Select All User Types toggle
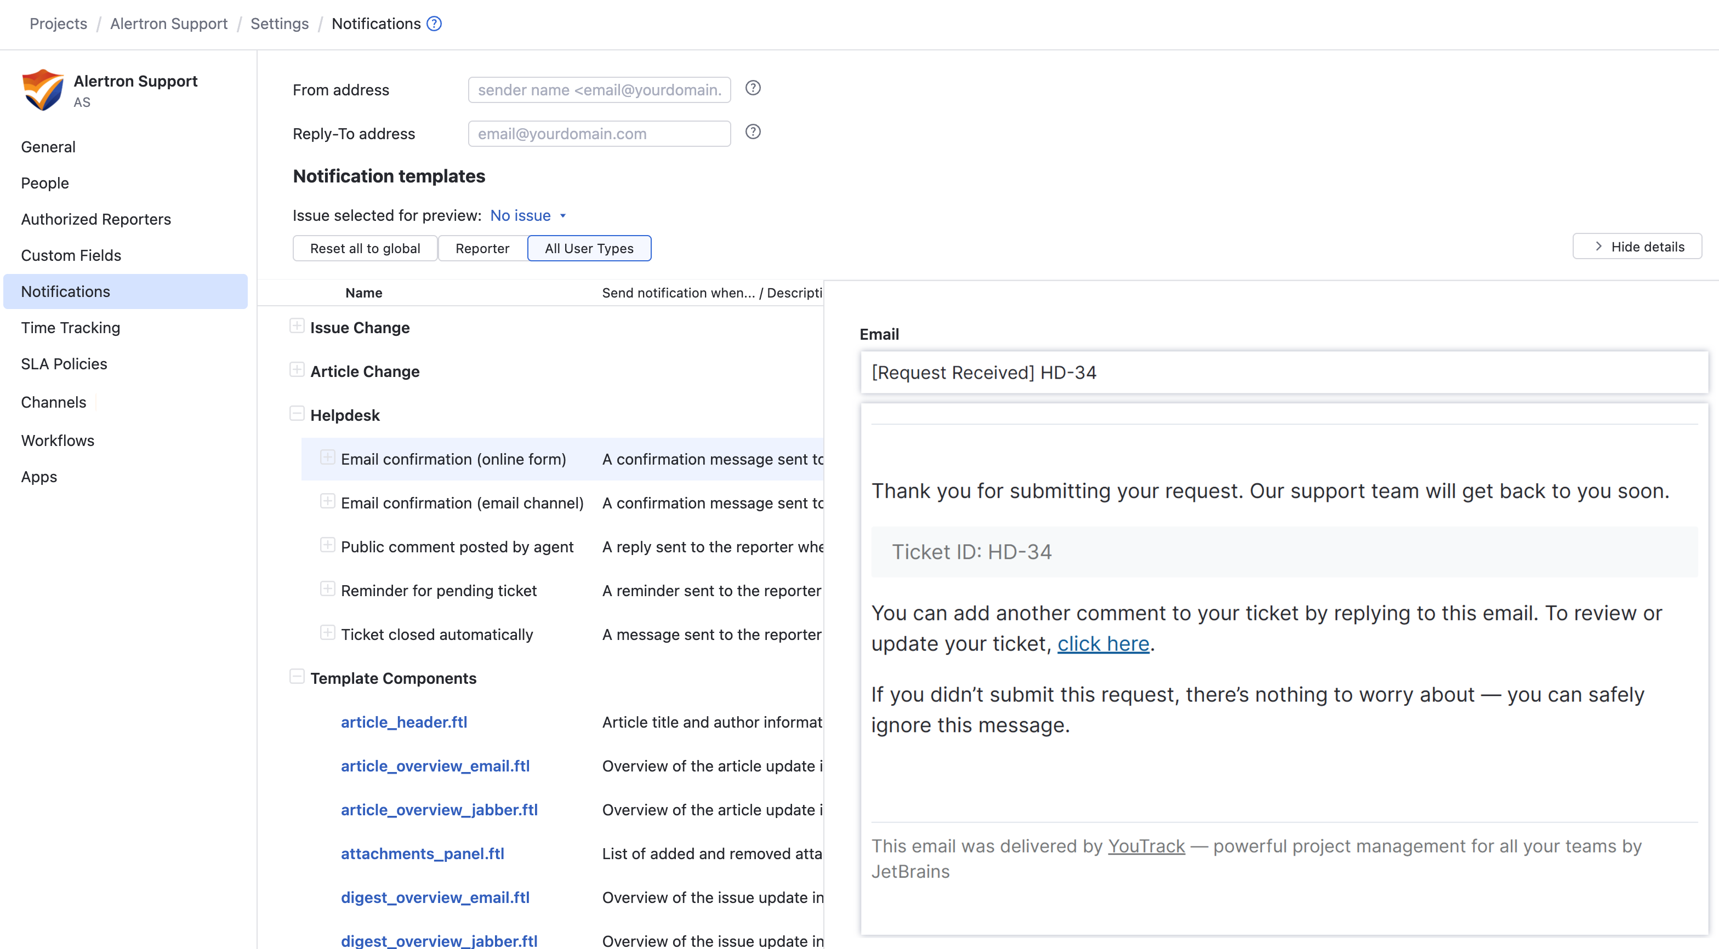 click(589, 249)
